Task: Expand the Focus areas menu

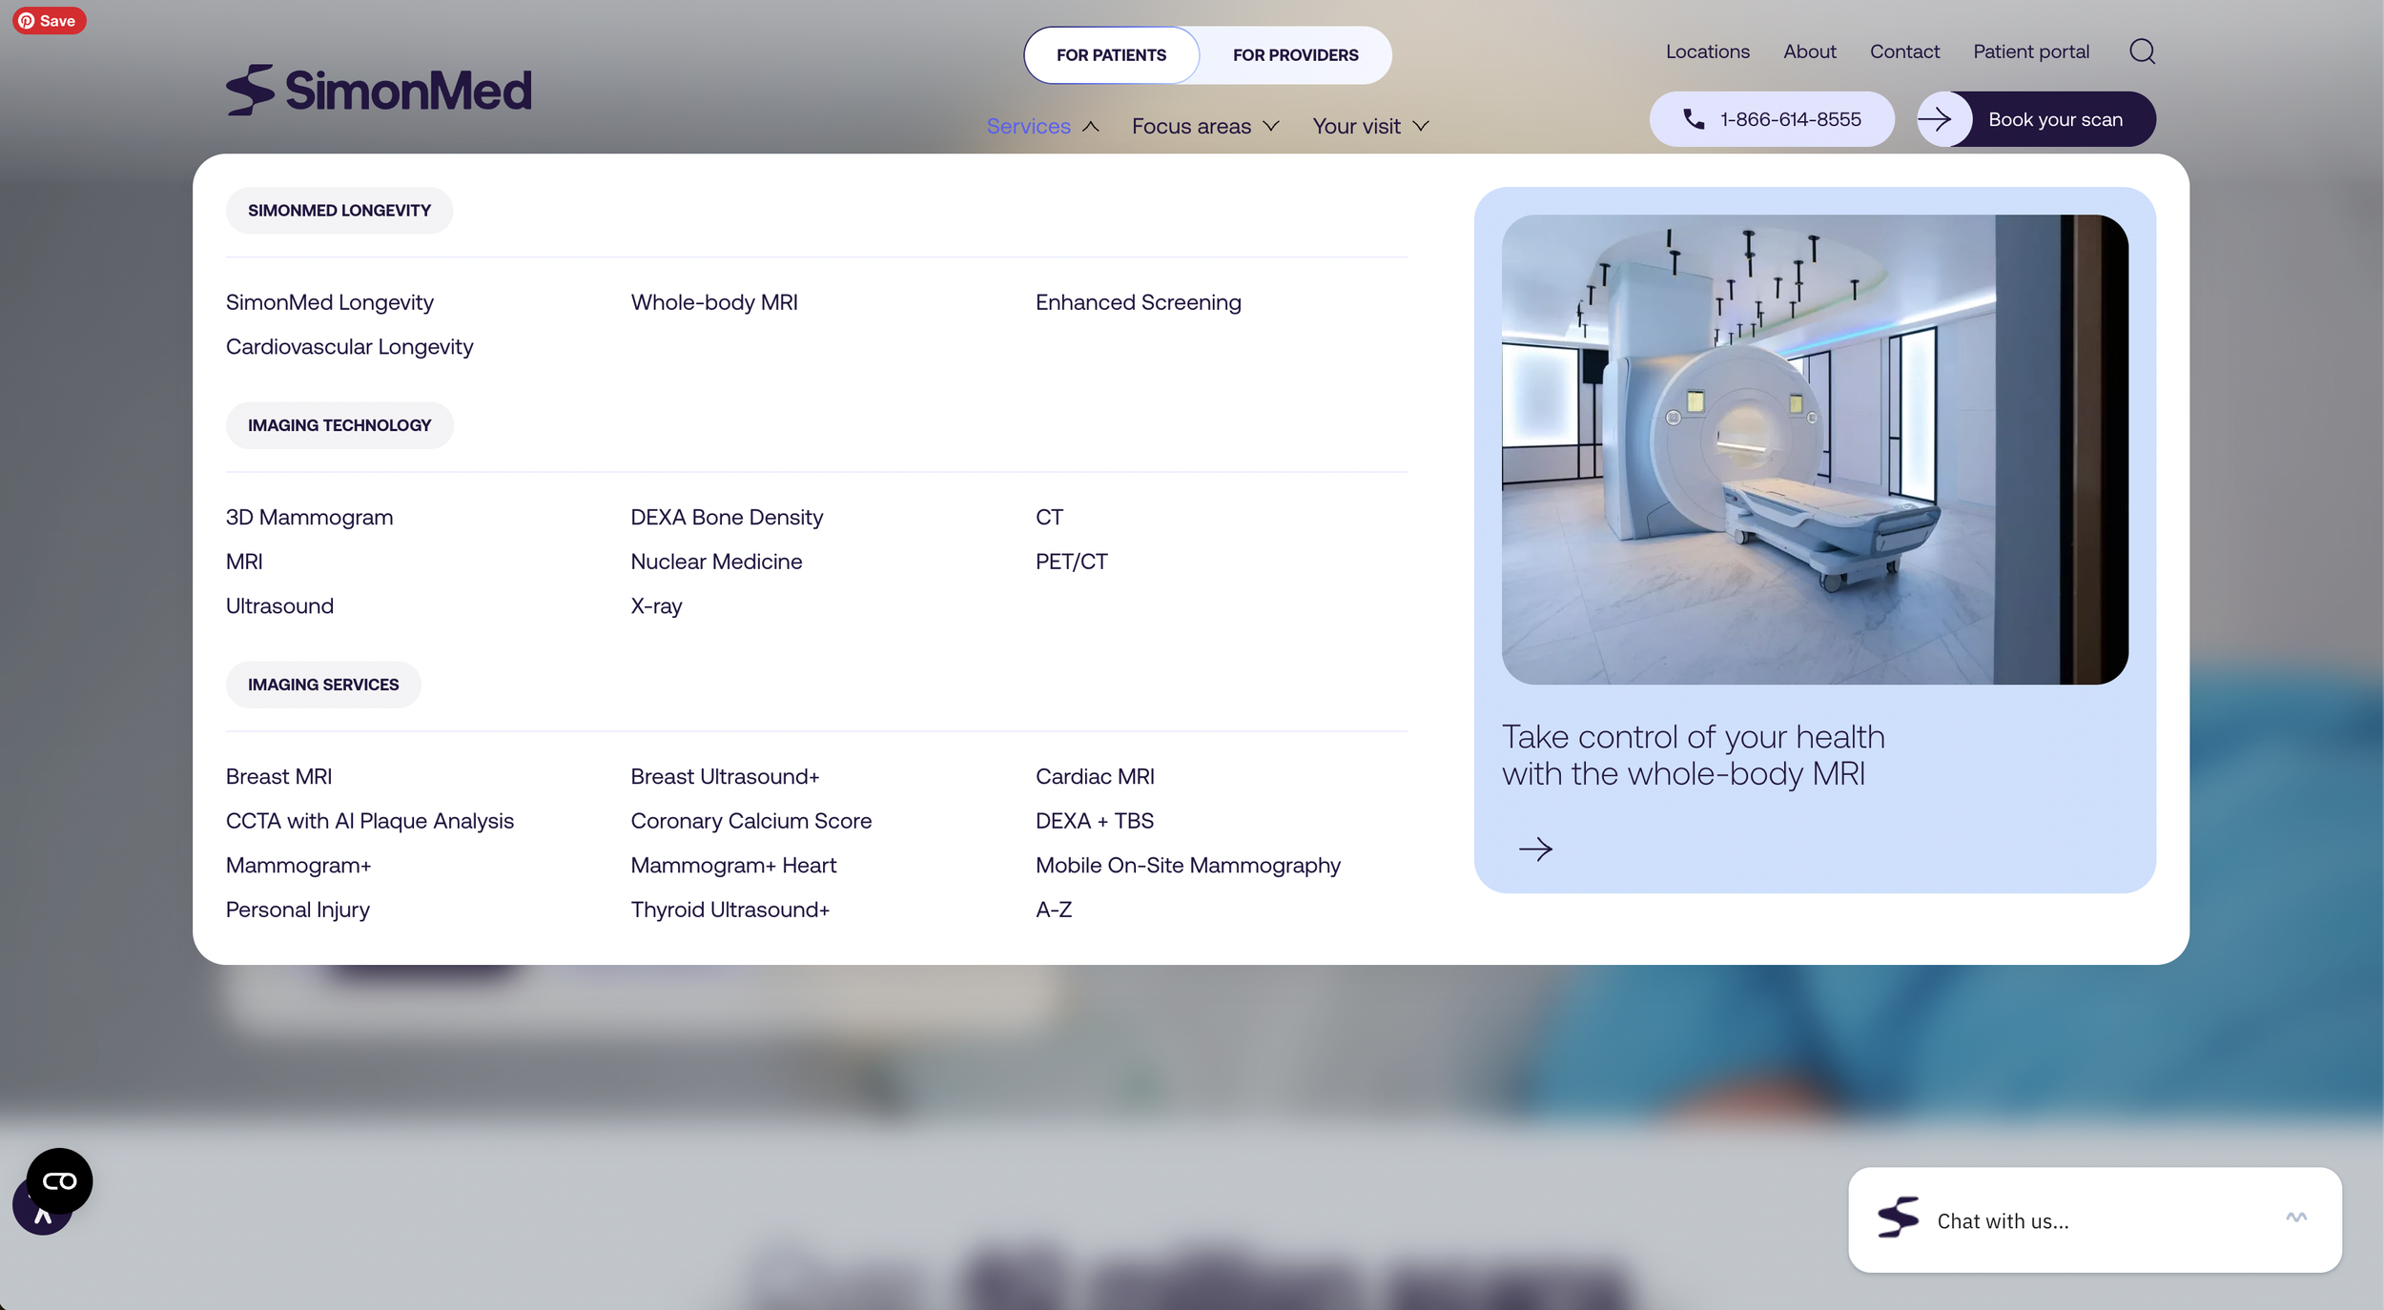Action: (1205, 126)
